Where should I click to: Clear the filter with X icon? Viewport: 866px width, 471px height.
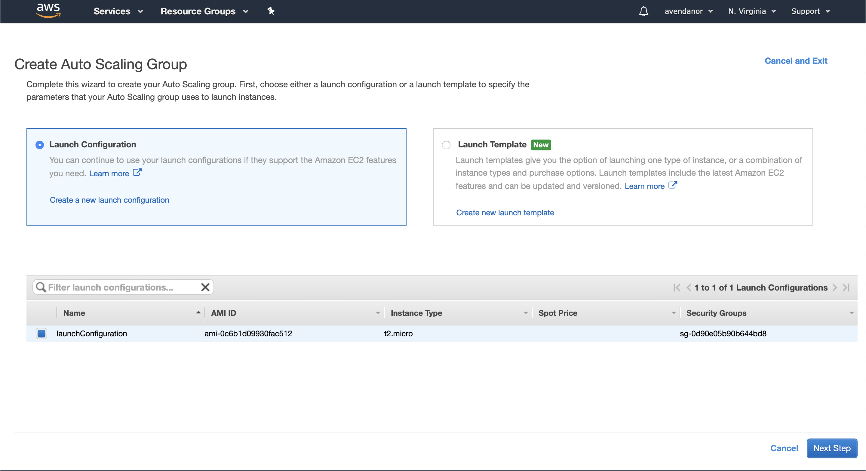[205, 287]
